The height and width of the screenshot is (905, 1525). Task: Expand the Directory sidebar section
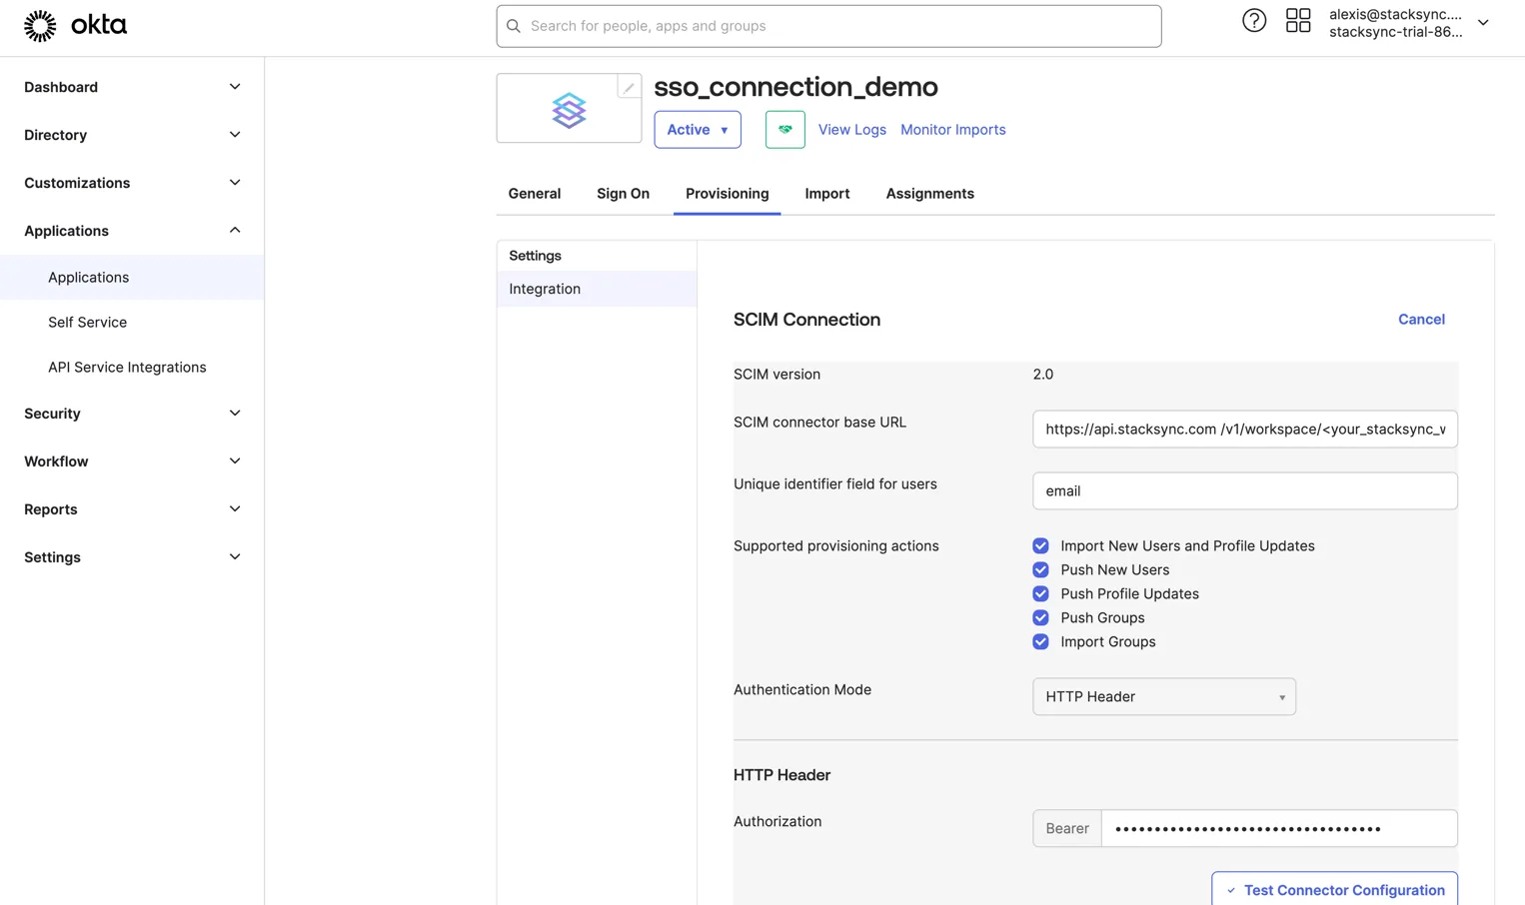click(132, 135)
